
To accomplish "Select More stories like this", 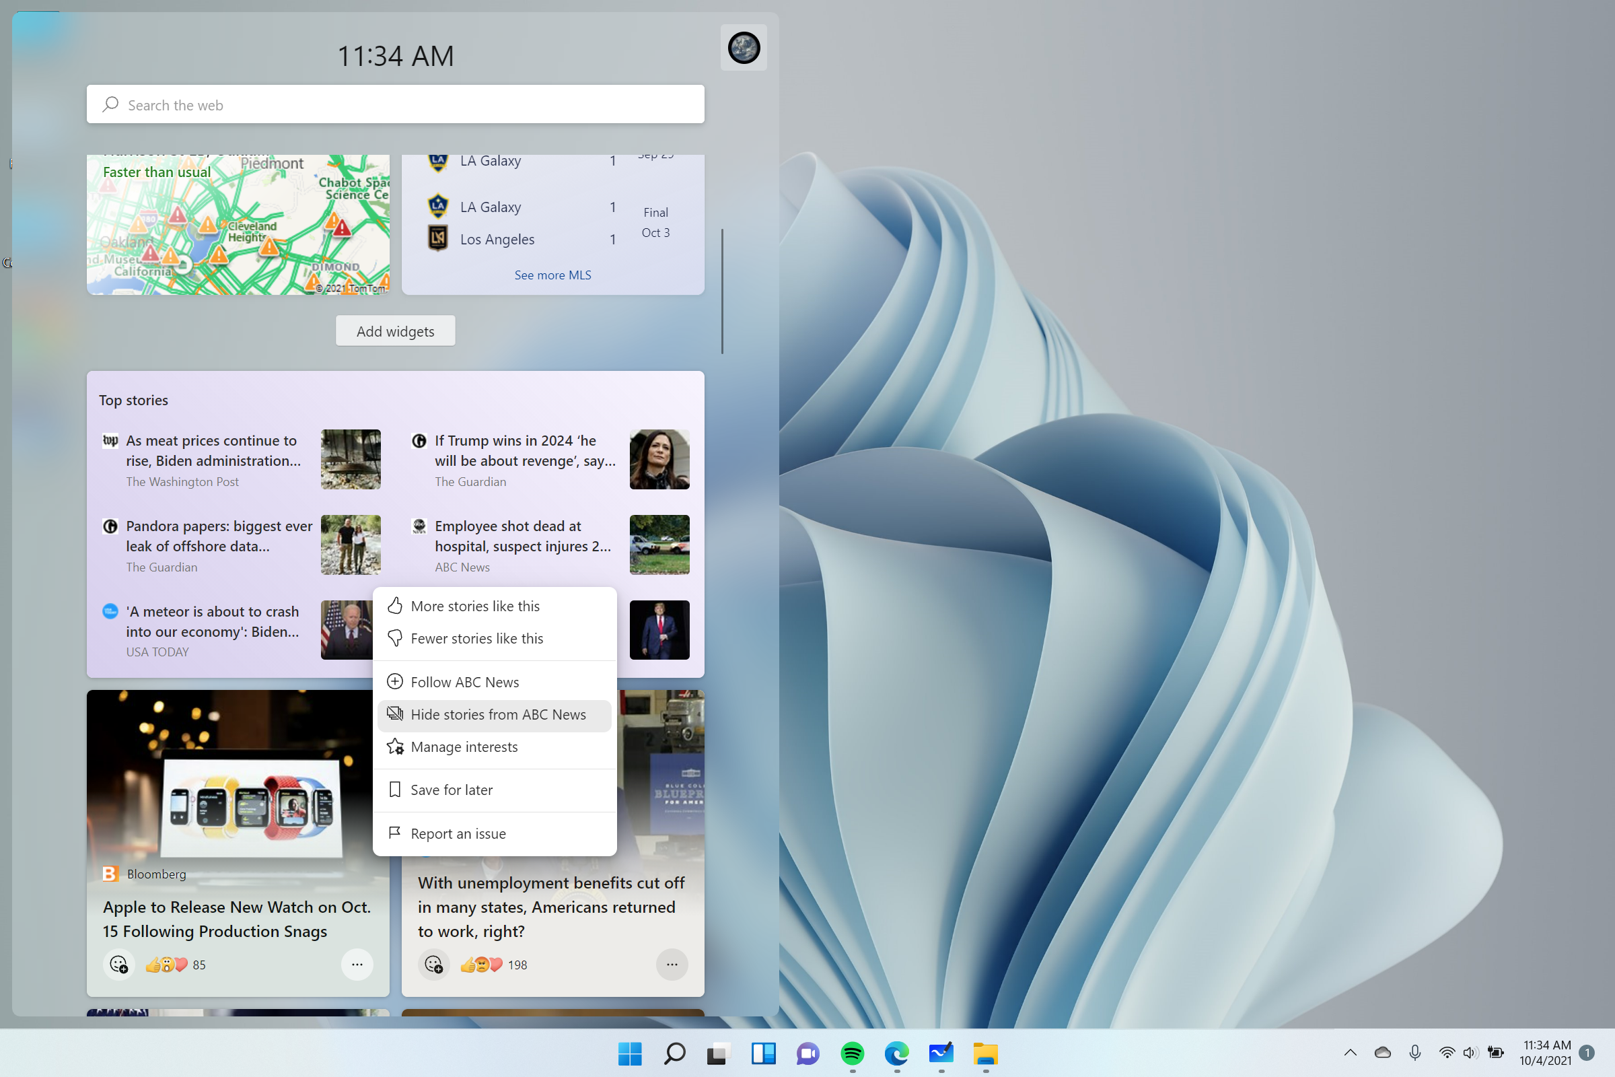I will click(x=495, y=606).
